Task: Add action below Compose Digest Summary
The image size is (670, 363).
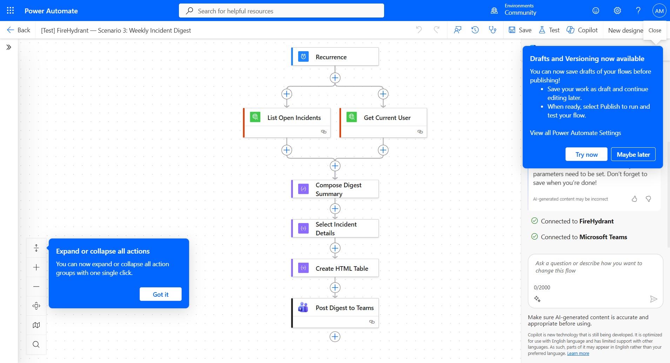Action: click(335, 209)
